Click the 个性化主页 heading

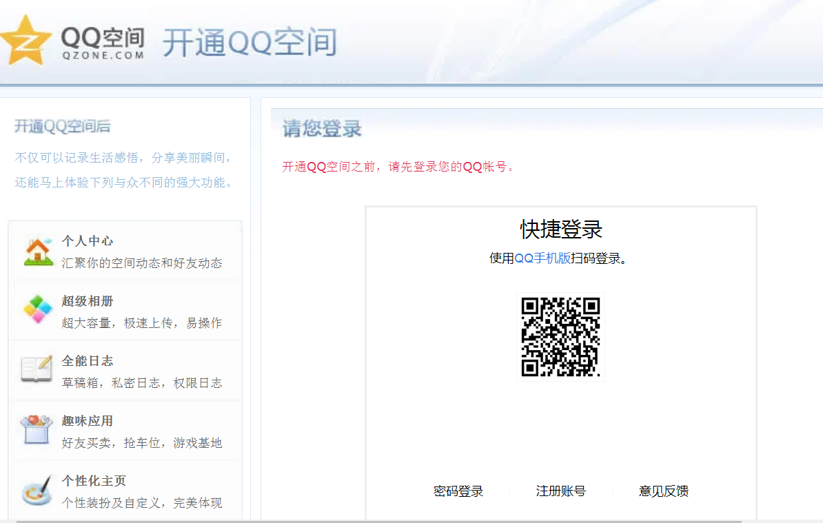(94, 480)
